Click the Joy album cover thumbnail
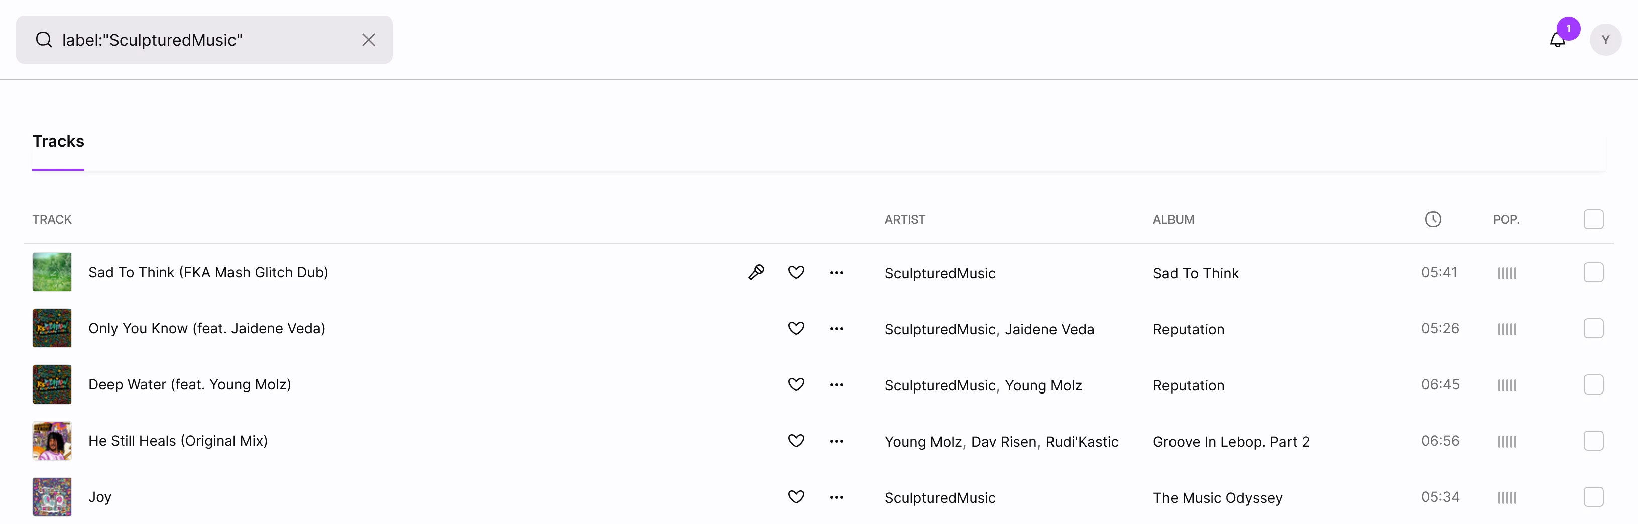This screenshot has height=524, width=1638. click(52, 497)
